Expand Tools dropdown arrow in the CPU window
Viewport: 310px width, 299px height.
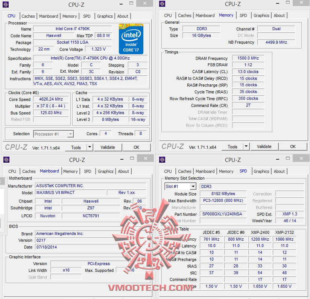coord(90,147)
